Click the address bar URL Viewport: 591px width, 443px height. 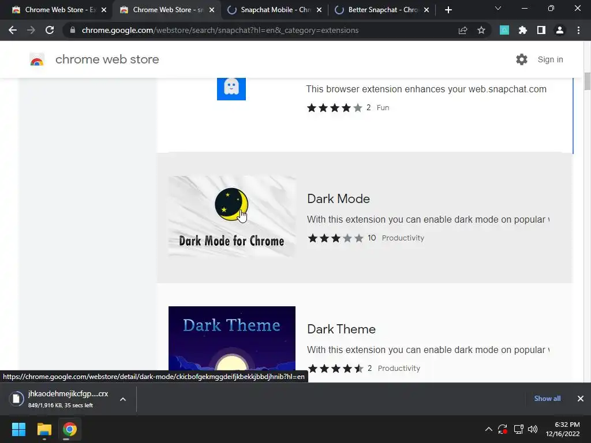(220, 30)
